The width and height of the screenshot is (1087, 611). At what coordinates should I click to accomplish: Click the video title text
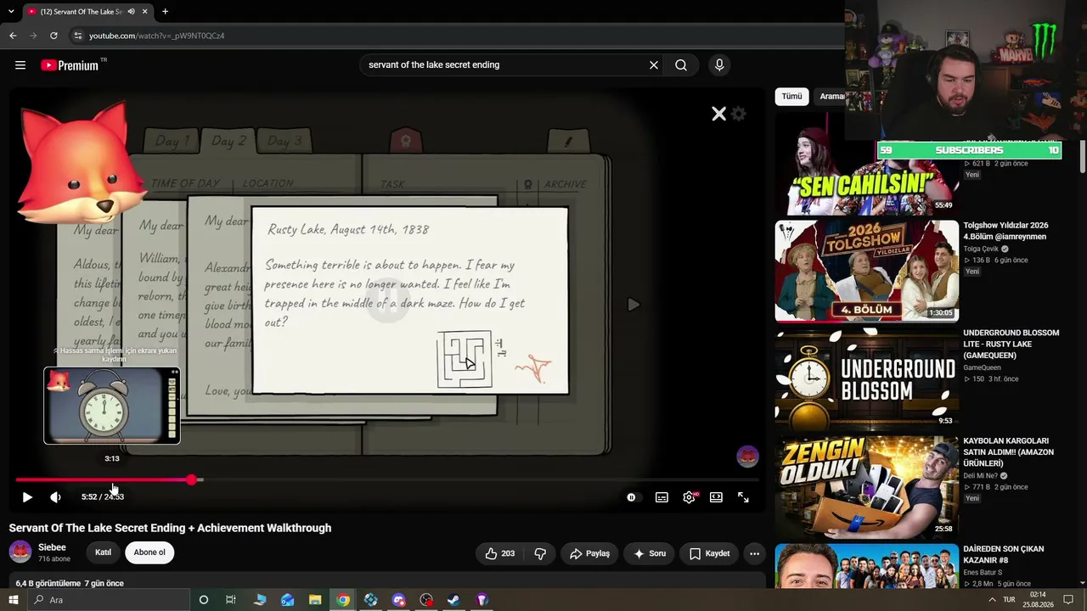170,528
